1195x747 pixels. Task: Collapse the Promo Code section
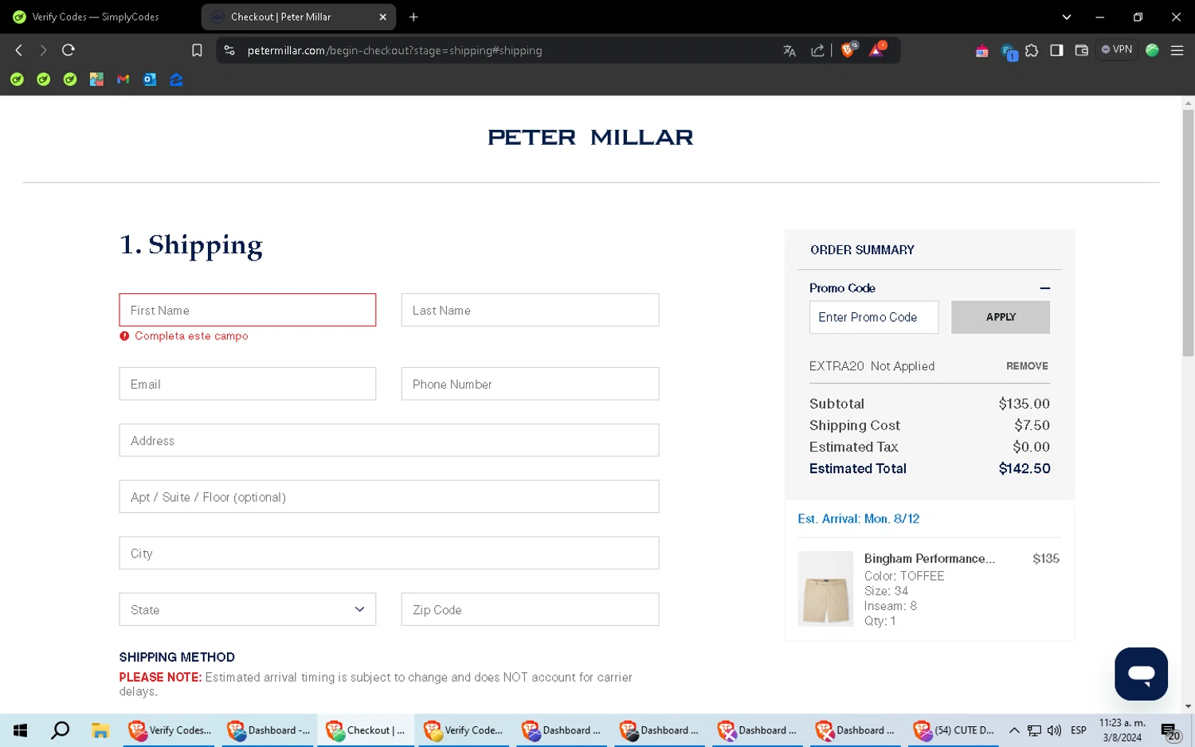1044,288
